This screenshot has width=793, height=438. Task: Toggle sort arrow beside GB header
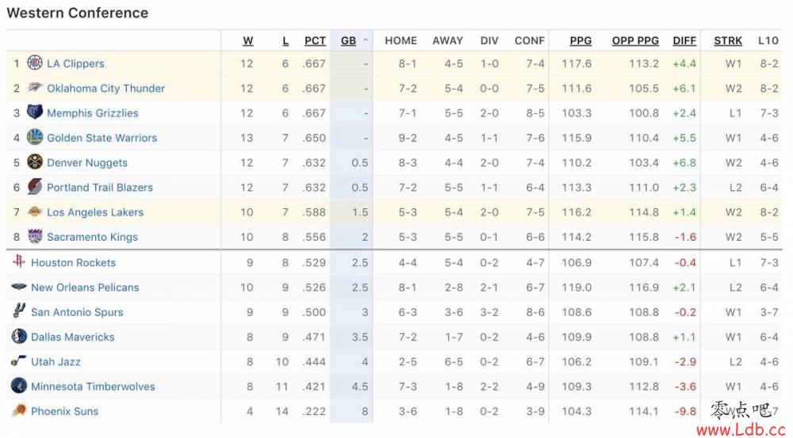pyautogui.click(x=365, y=40)
